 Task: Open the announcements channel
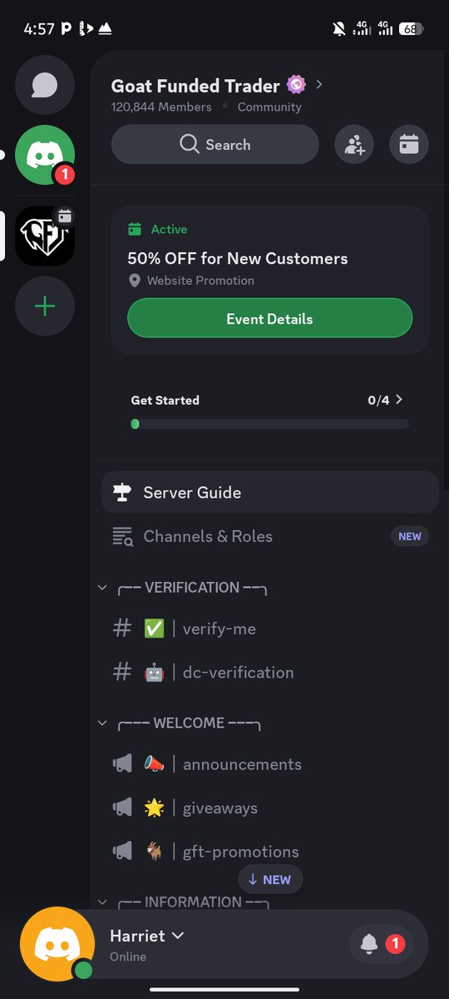269,764
